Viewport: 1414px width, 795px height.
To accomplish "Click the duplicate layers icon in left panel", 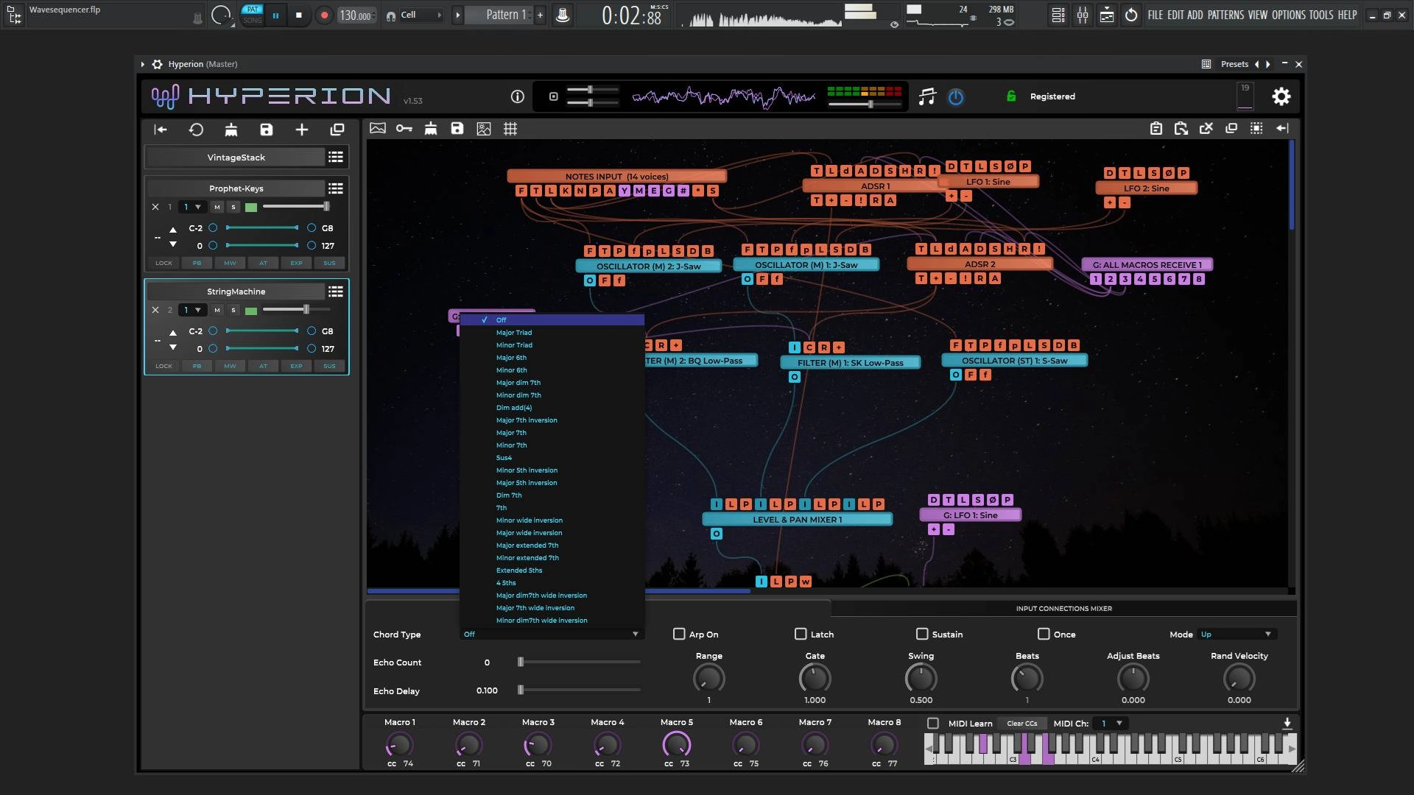I will click(x=337, y=130).
